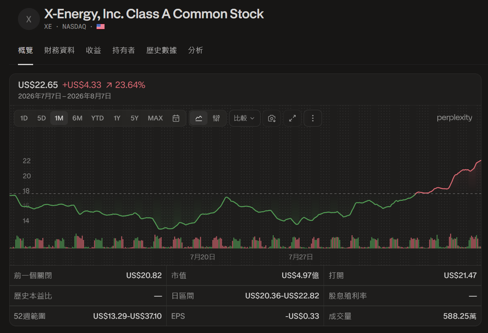Switch to the 持有者 holders tab
Viewport: 488px width, 333px height.
[x=124, y=50]
